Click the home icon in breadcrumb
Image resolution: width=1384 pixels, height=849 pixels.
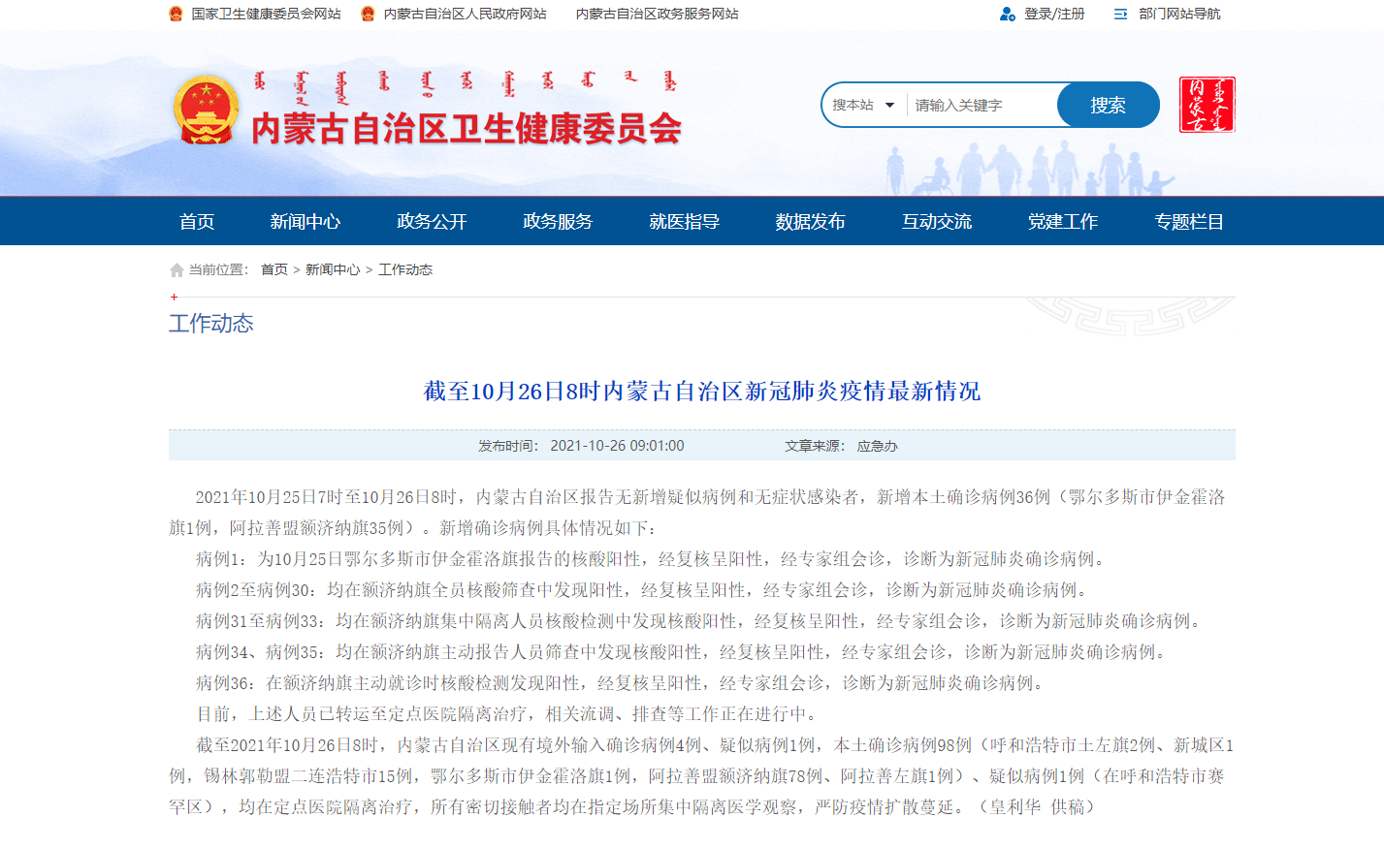(x=177, y=270)
